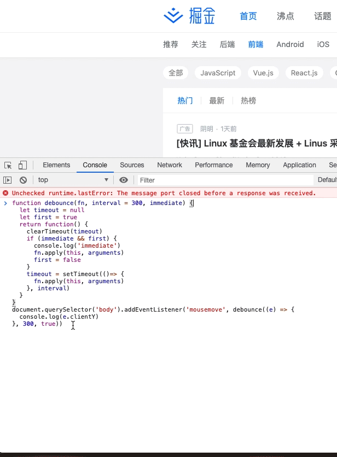This screenshot has width=337, height=457.
Task: Select the 关注 category
Action: coord(199,44)
